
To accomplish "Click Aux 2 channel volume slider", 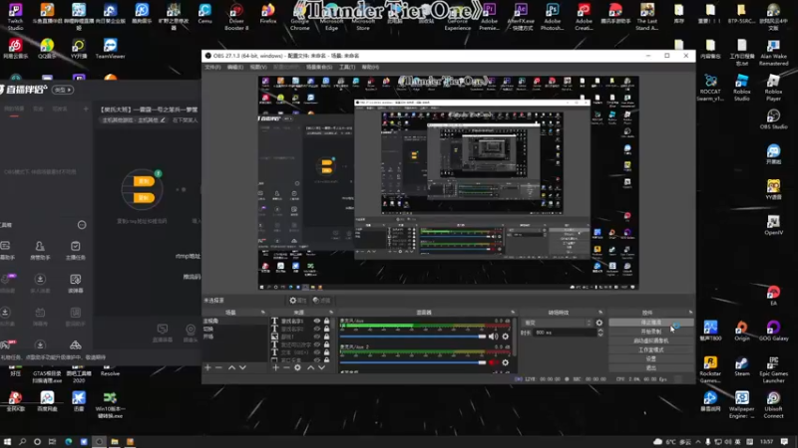I will point(413,362).
